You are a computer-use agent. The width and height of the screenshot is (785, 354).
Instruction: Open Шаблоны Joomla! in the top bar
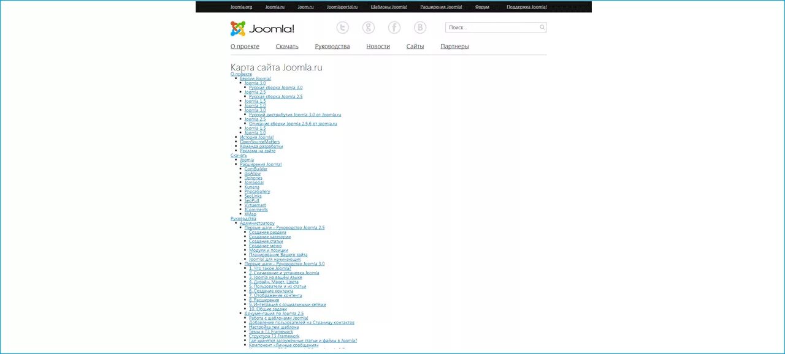(x=389, y=7)
